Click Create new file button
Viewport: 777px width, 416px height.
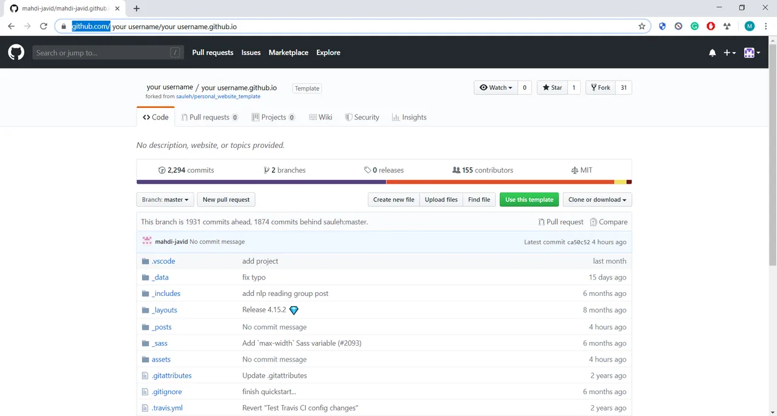coord(393,200)
